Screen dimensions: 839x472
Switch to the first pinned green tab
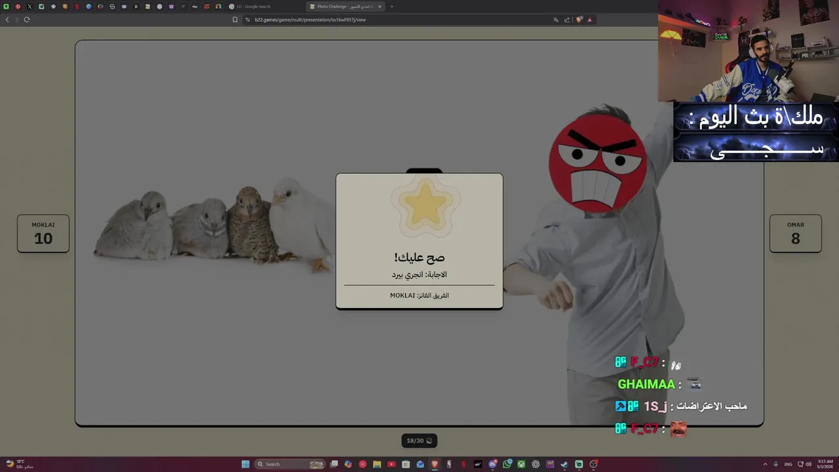tap(7, 7)
